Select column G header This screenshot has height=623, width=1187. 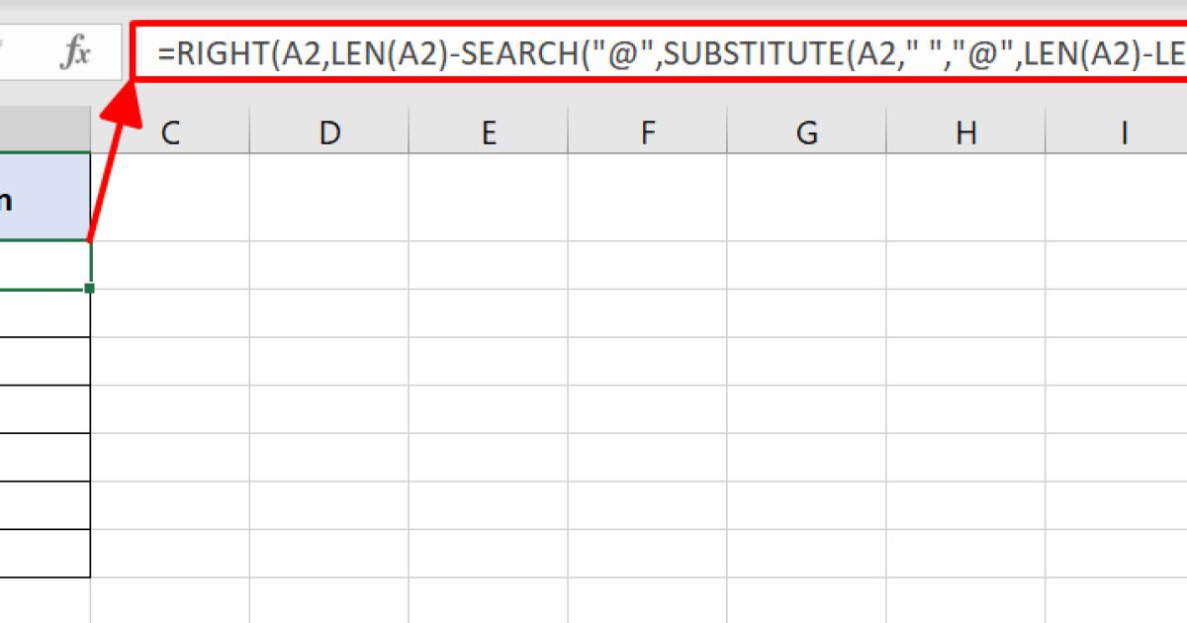[x=807, y=133]
